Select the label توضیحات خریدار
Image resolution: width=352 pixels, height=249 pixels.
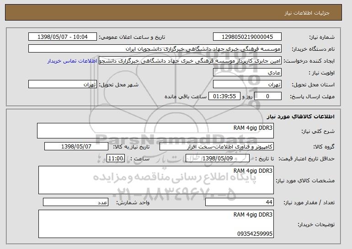(316, 224)
